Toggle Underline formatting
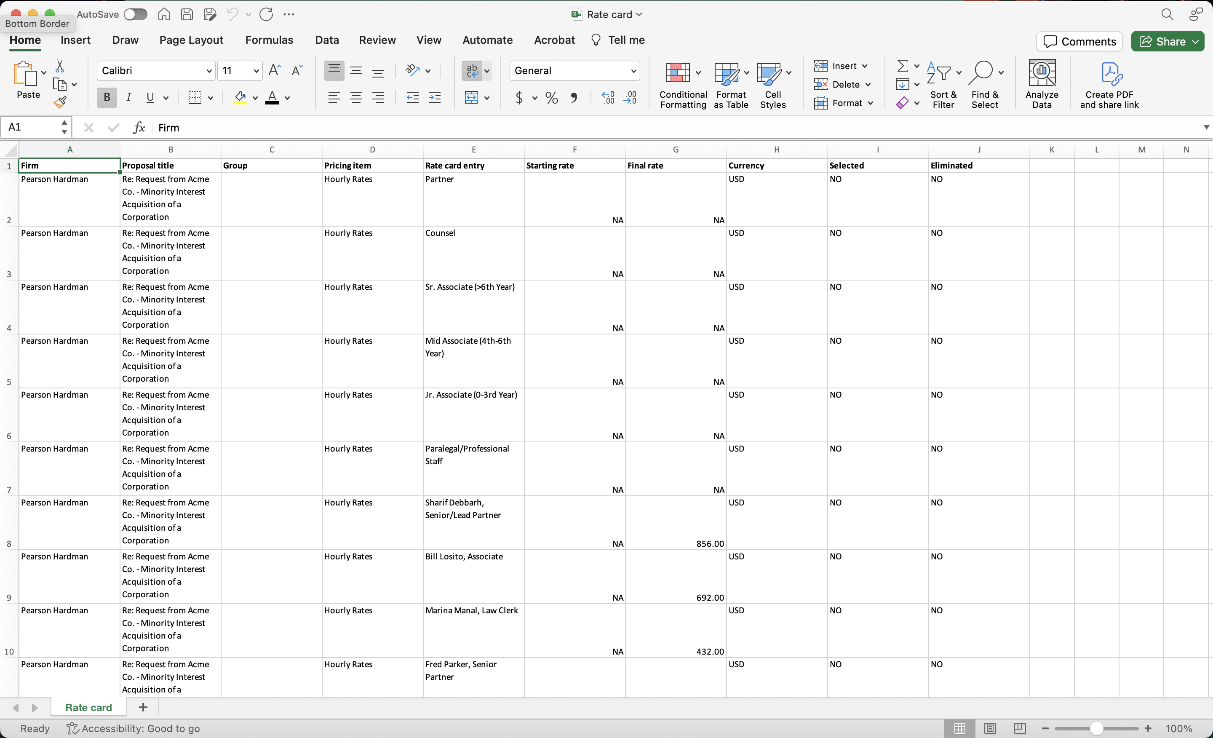The image size is (1213, 738). coord(151,97)
